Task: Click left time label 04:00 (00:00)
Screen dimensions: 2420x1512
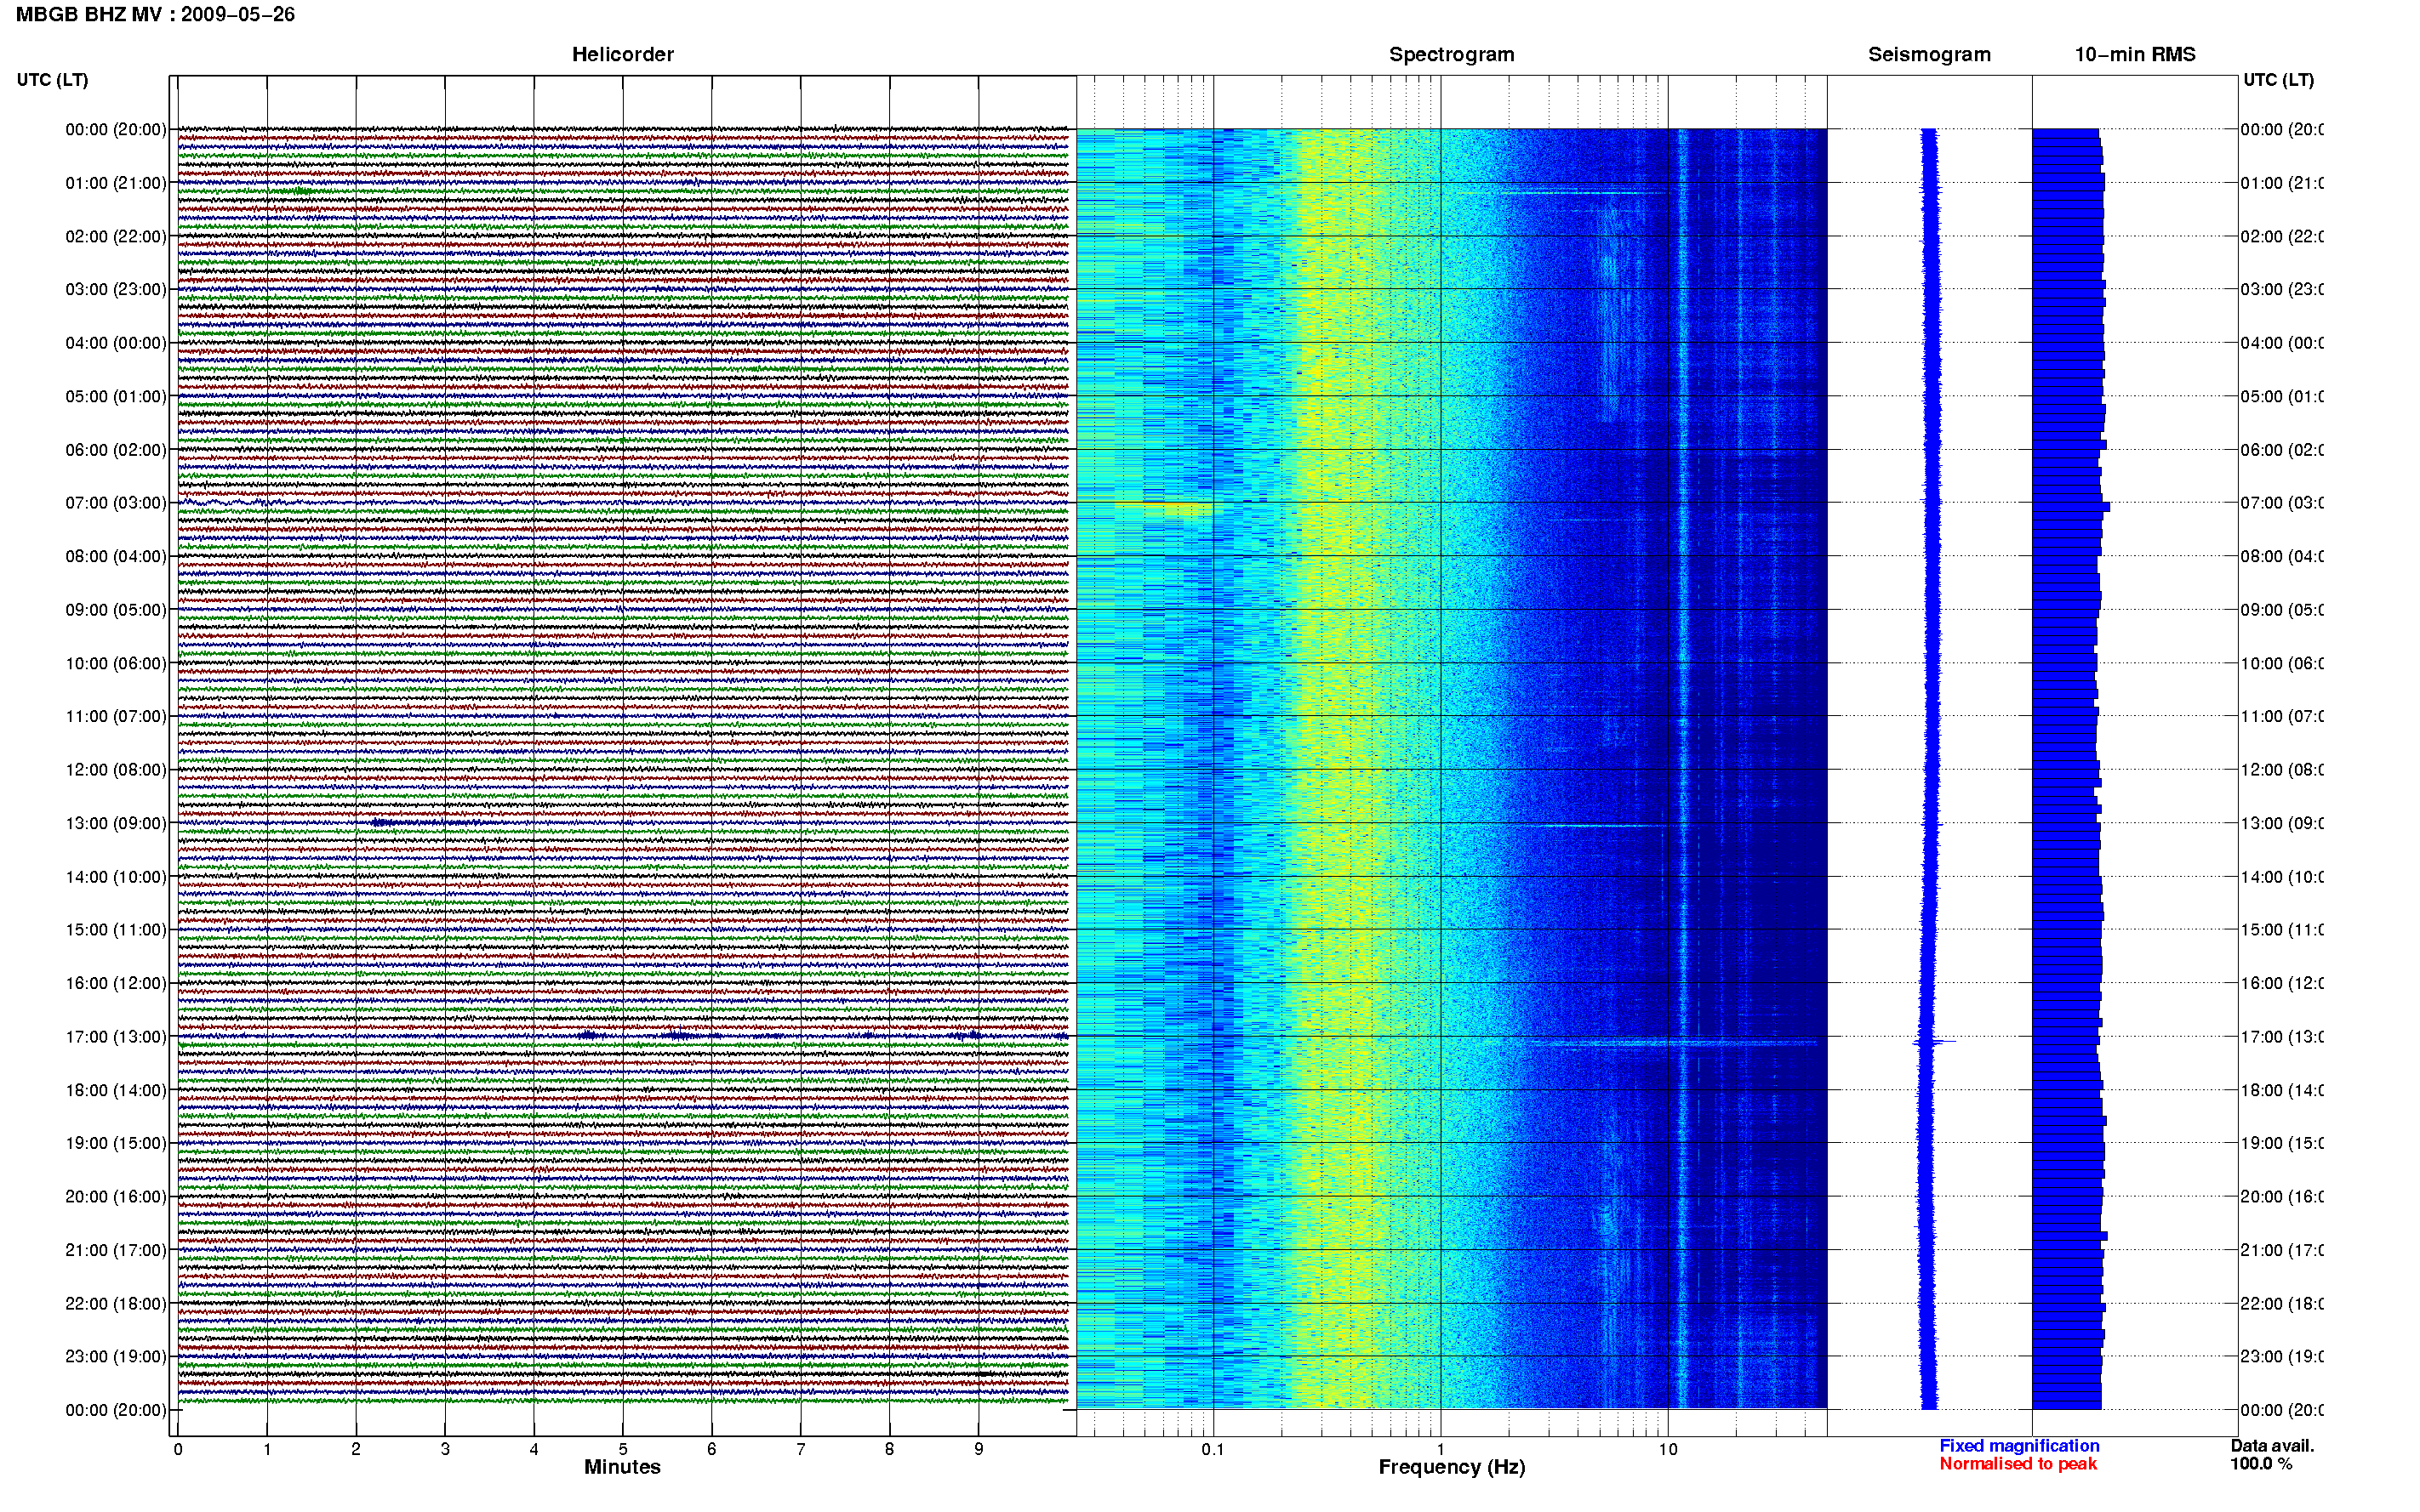Action: click(116, 343)
